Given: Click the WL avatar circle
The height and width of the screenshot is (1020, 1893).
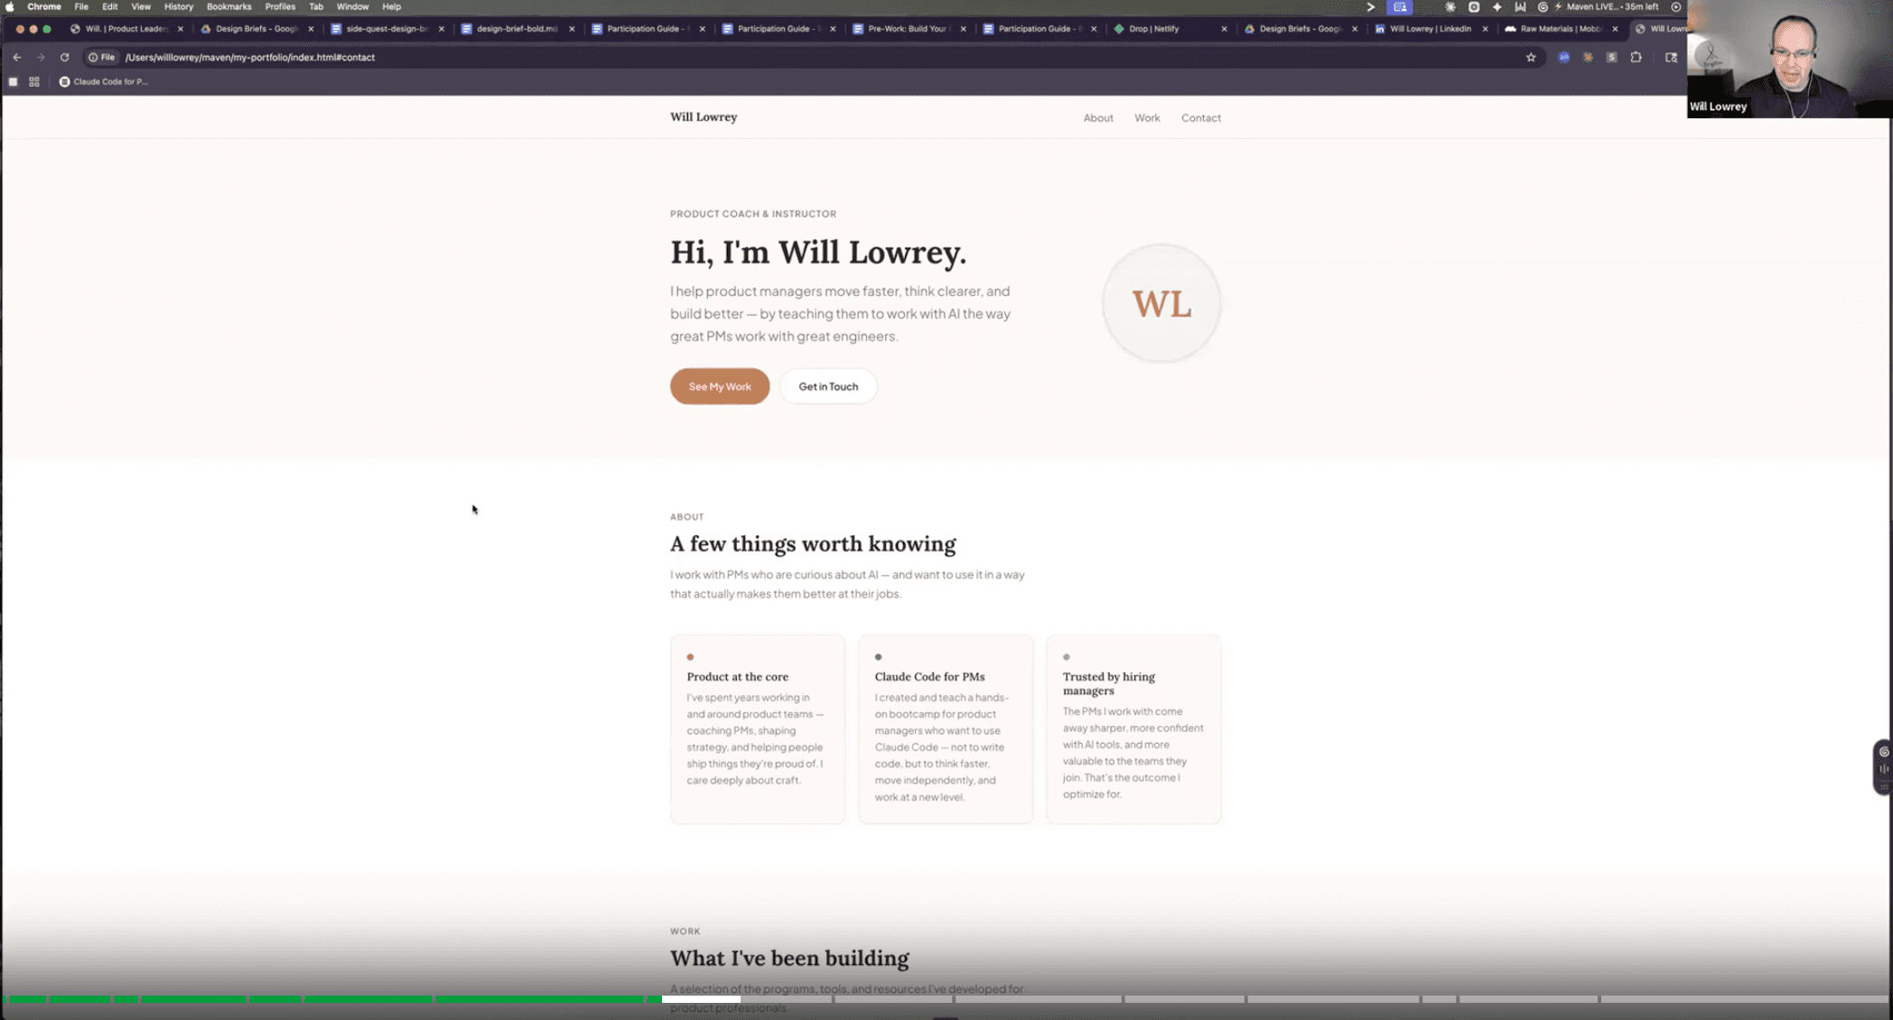Looking at the screenshot, I should tap(1161, 304).
